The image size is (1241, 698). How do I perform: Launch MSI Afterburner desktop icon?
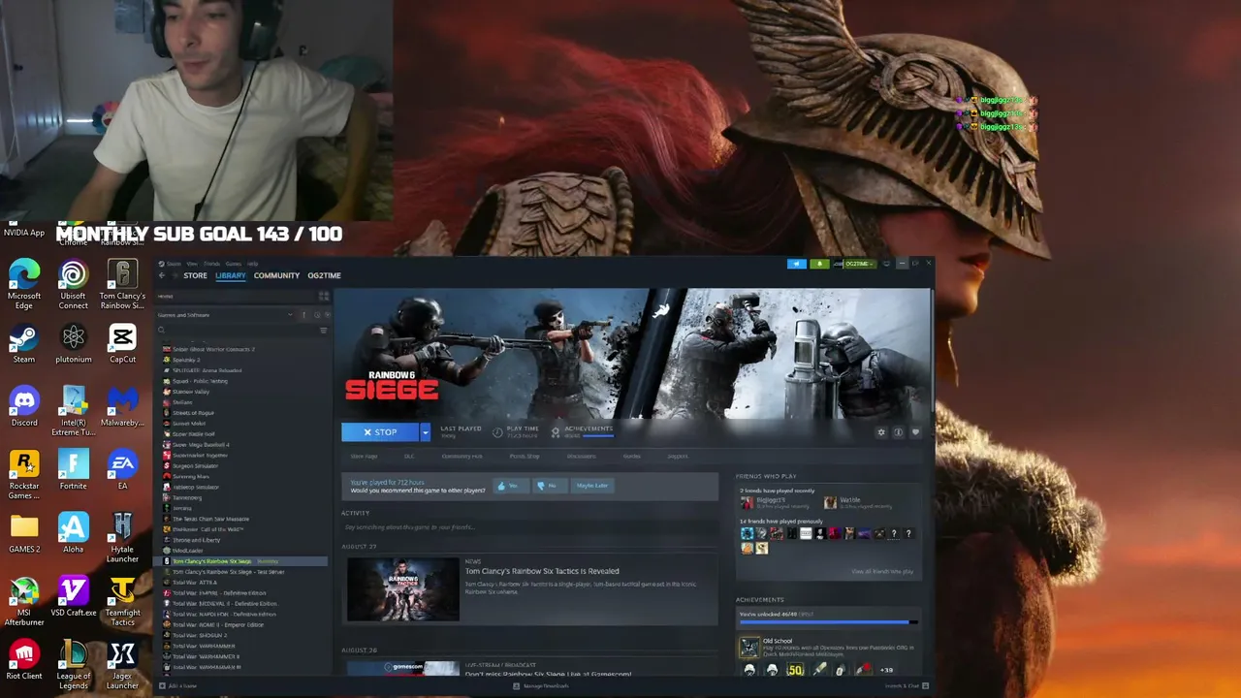pyautogui.click(x=24, y=601)
